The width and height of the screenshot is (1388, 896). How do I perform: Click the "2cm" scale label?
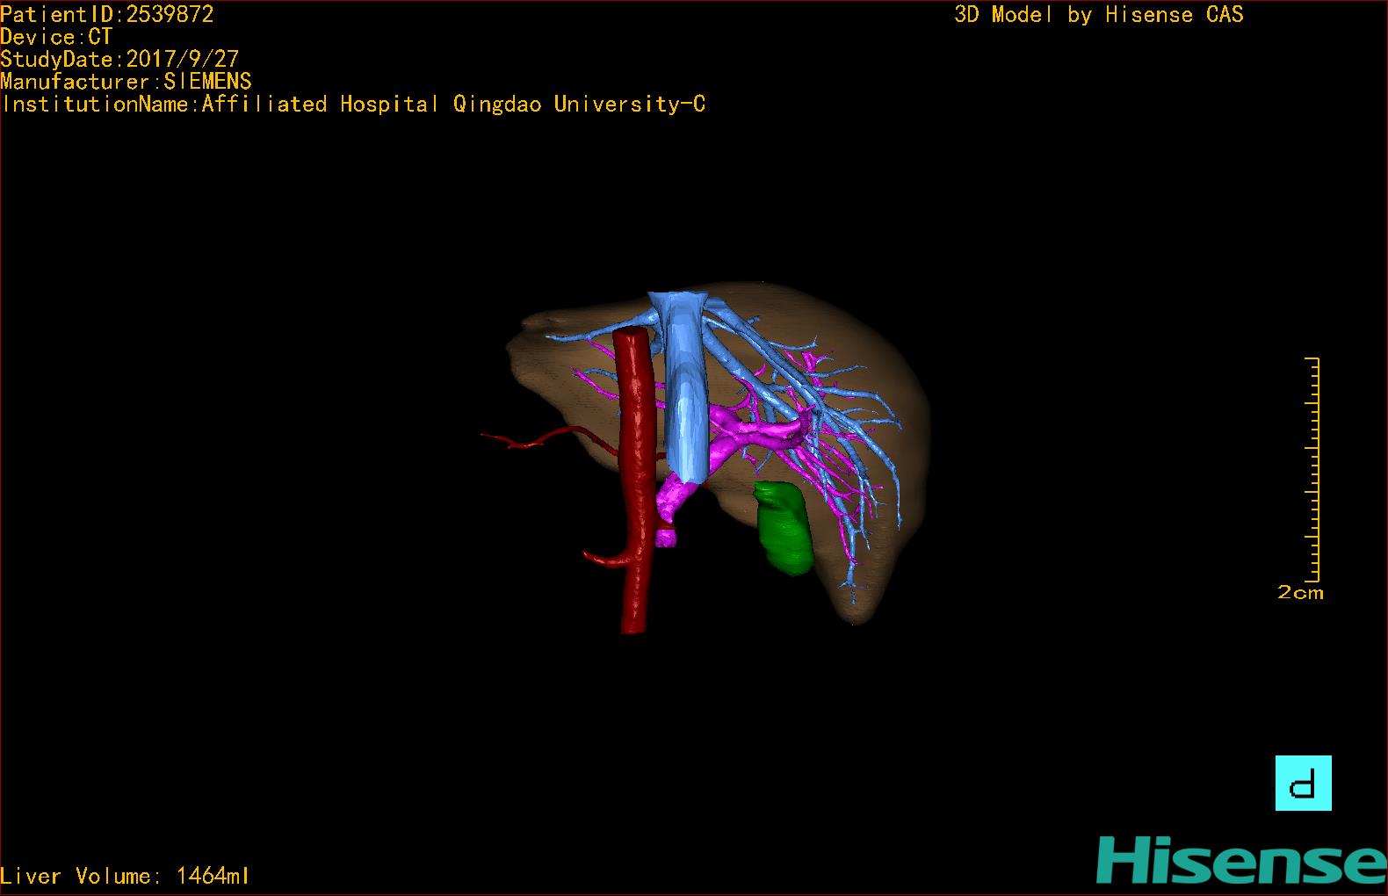[x=1300, y=593]
